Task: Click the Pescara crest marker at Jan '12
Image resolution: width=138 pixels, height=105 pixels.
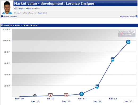Action: pos(97,87)
